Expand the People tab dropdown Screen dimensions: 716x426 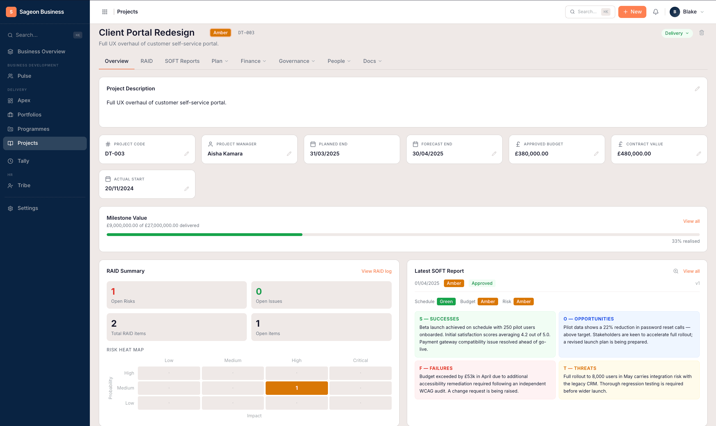339,61
